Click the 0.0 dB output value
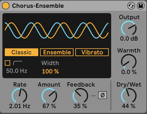147x114 pixels. click(x=129, y=38)
